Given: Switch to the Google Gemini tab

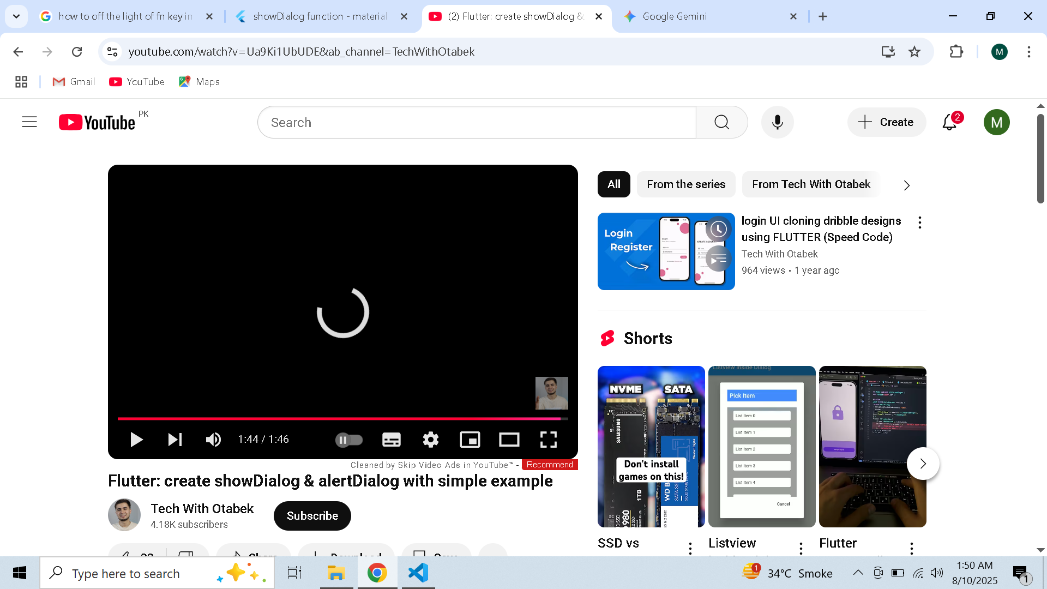Looking at the screenshot, I should click(709, 16).
